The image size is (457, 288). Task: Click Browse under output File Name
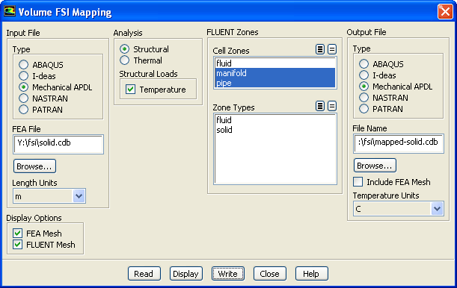375,166
